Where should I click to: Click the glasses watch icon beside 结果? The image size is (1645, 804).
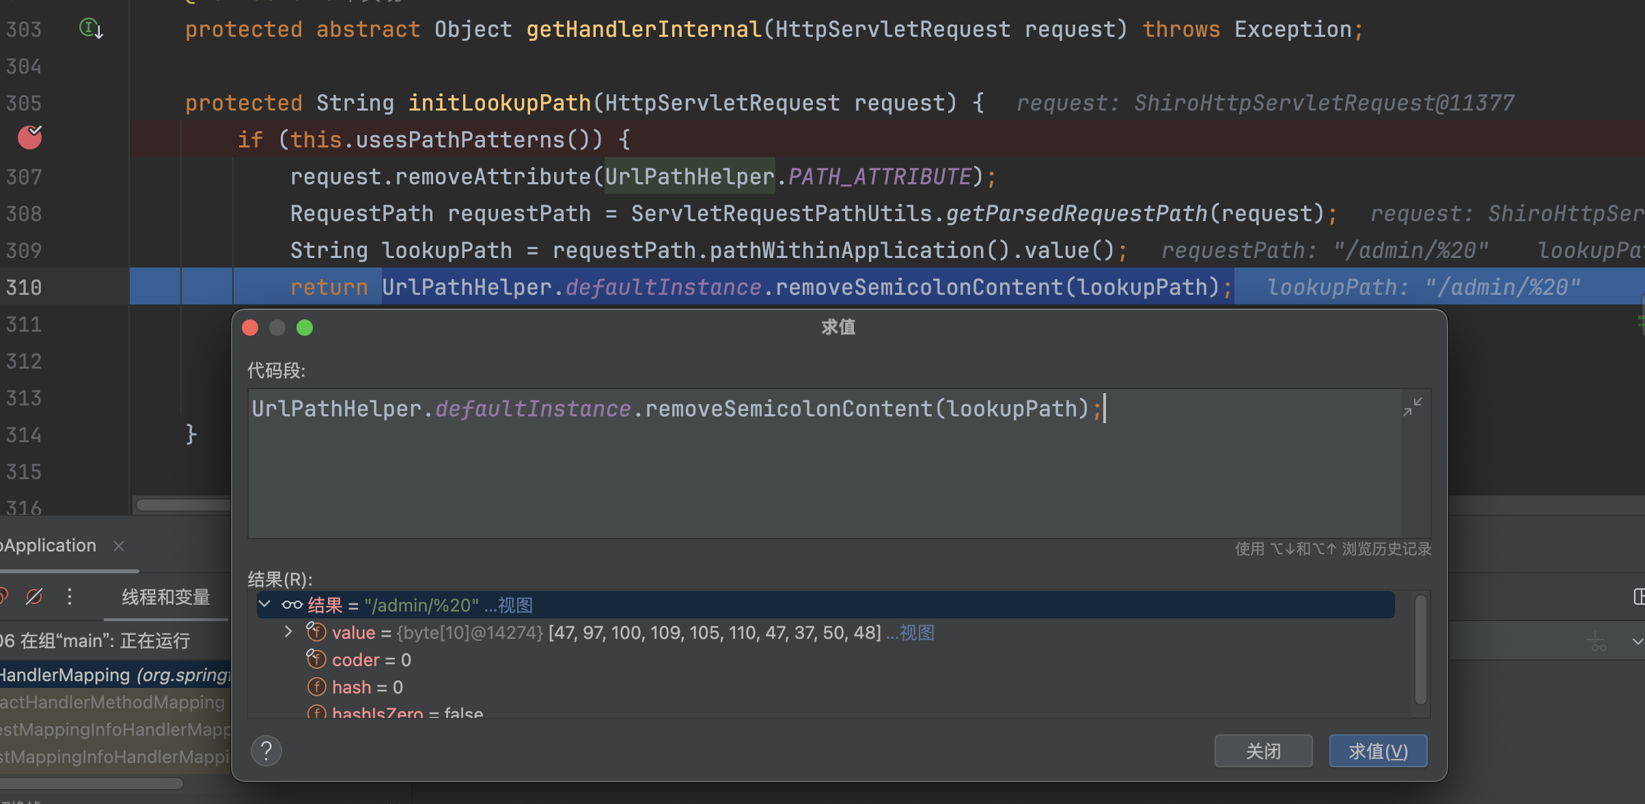tap(292, 605)
